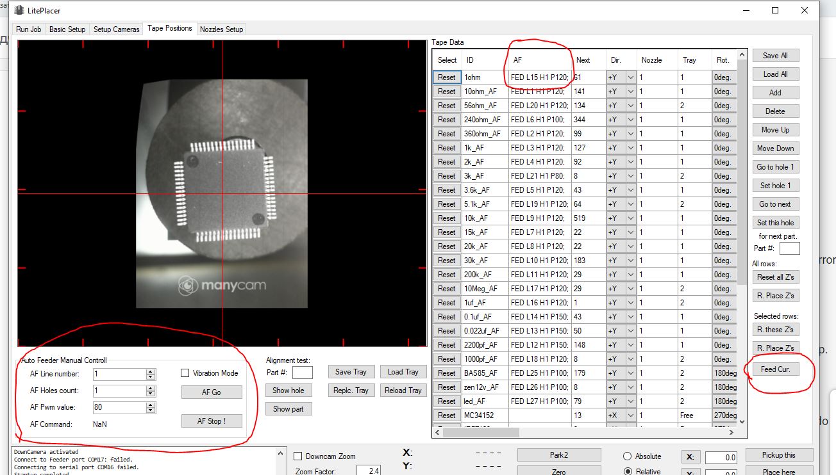
Task: Enable the Vibration Mode checkbox
Action: pyautogui.click(x=185, y=373)
